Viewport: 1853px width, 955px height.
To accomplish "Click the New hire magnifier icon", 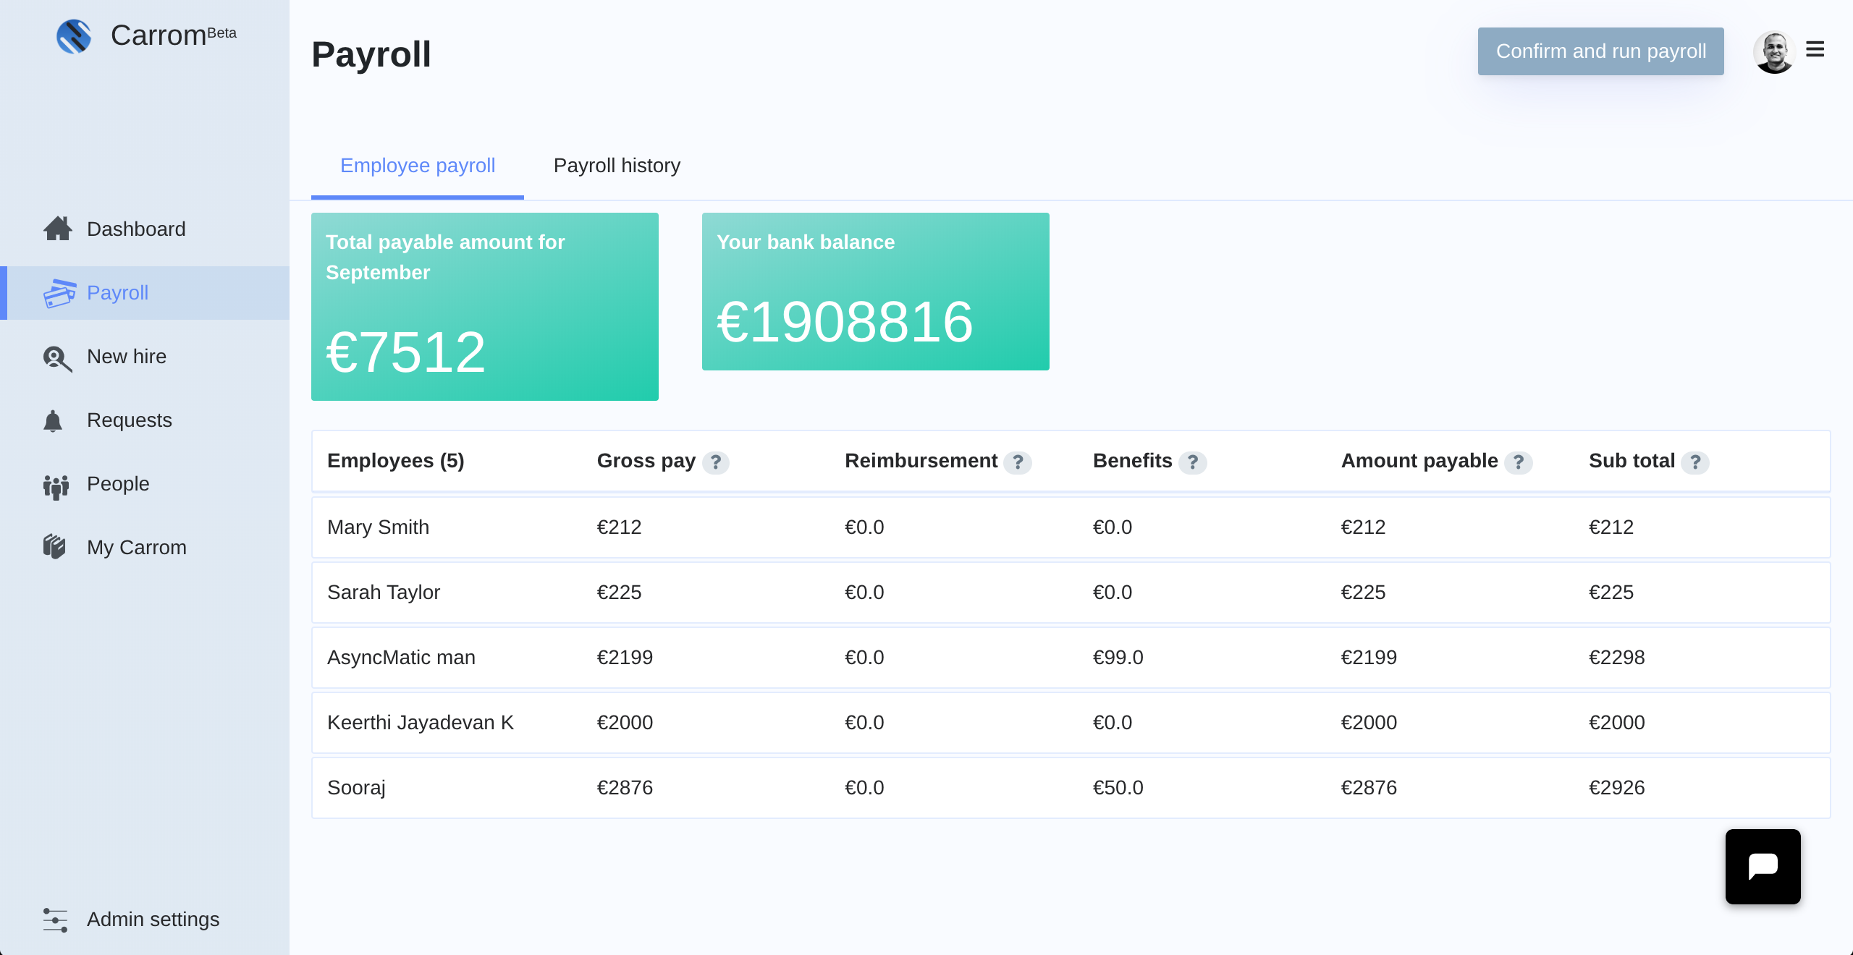I will pyautogui.click(x=57, y=358).
